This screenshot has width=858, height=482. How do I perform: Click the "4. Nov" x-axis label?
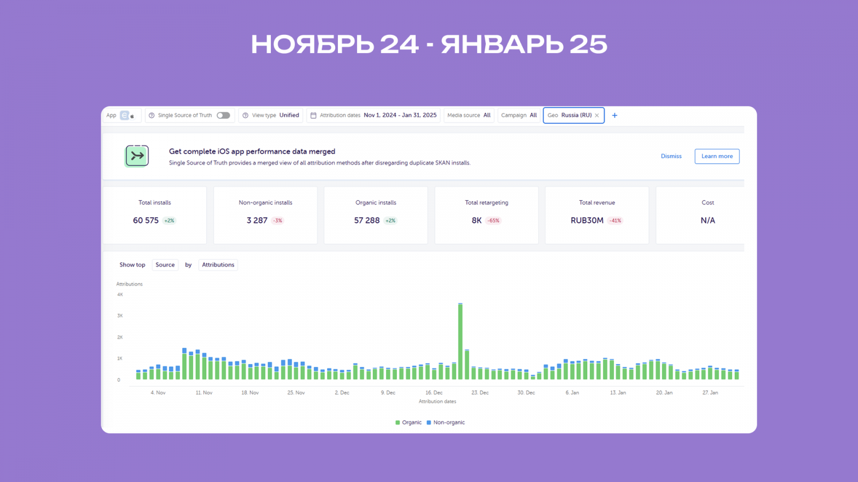click(x=158, y=393)
